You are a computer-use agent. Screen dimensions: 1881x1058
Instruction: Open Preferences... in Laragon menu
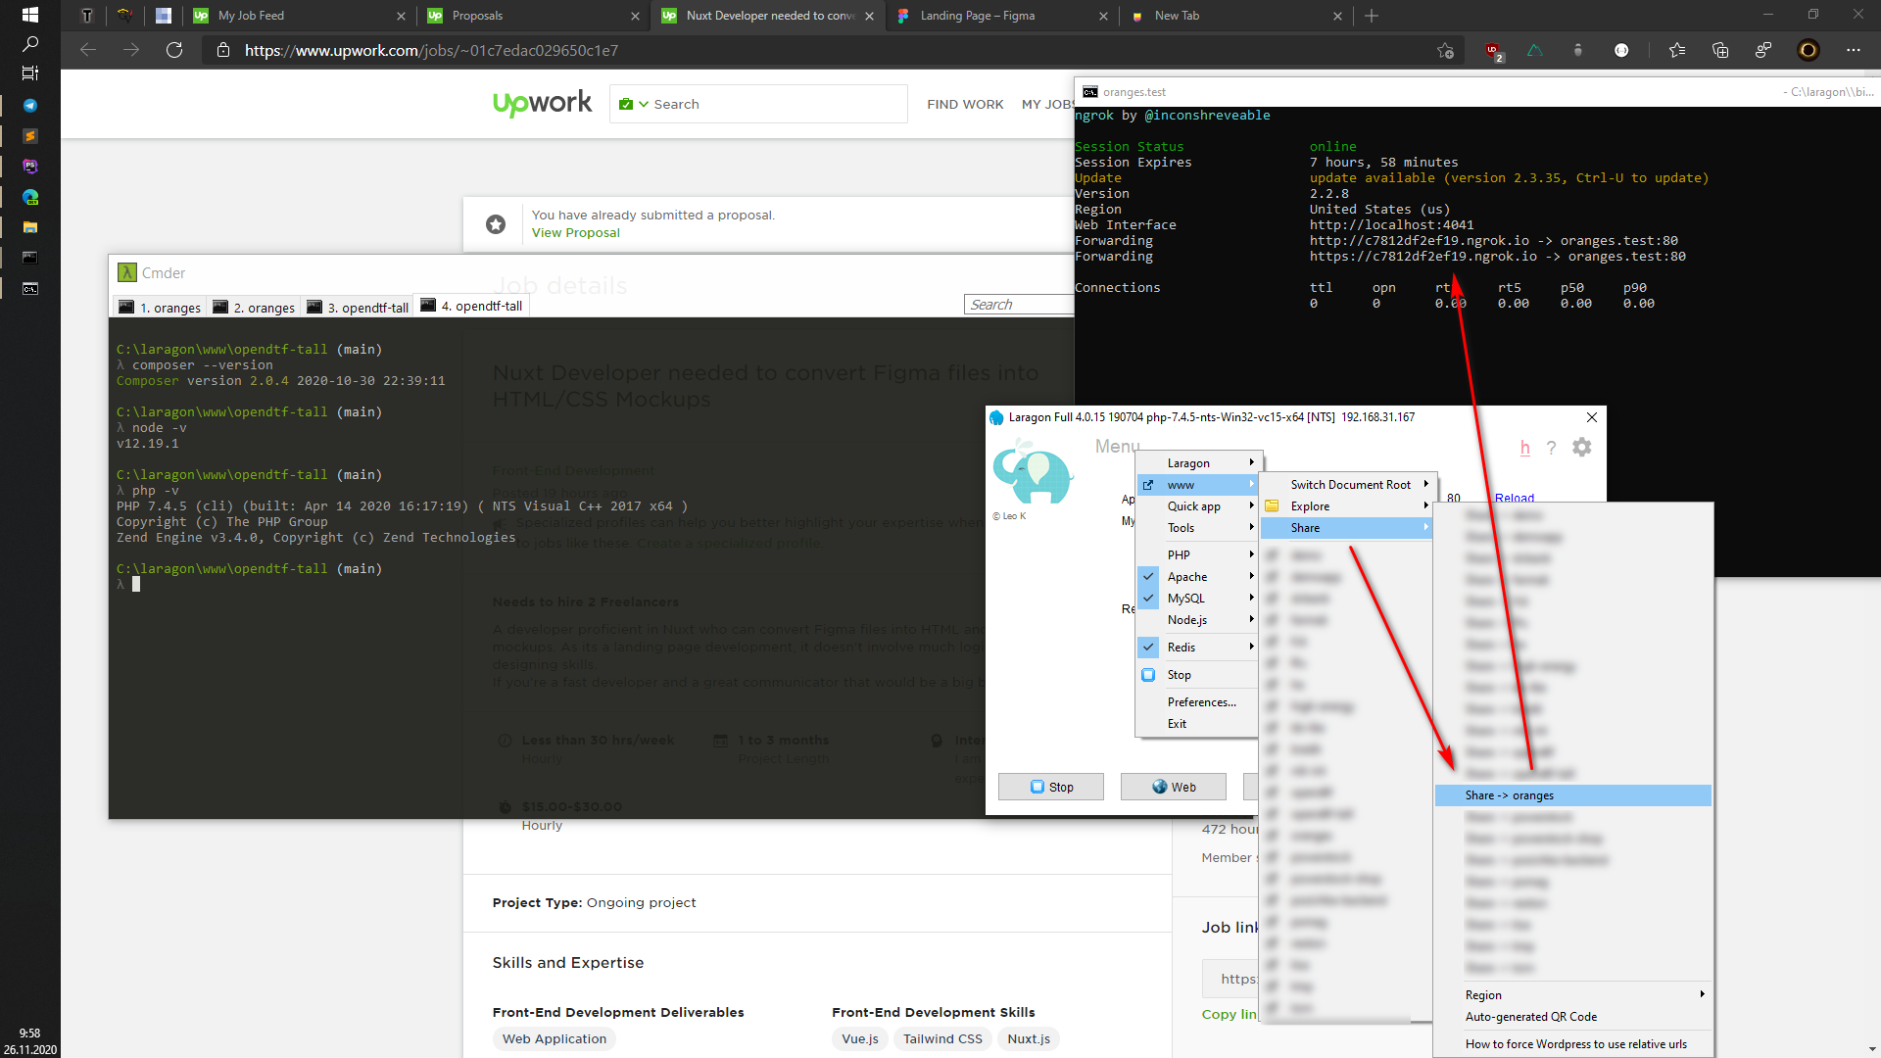click(1197, 702)
